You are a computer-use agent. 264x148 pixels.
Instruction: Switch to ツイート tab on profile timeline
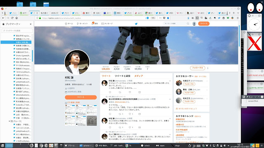click(x=106, y=76)
